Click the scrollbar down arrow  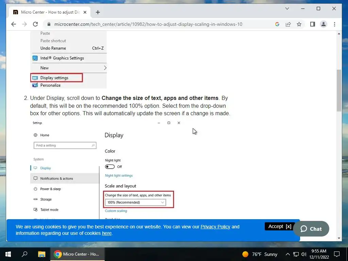tap(339, 238)
